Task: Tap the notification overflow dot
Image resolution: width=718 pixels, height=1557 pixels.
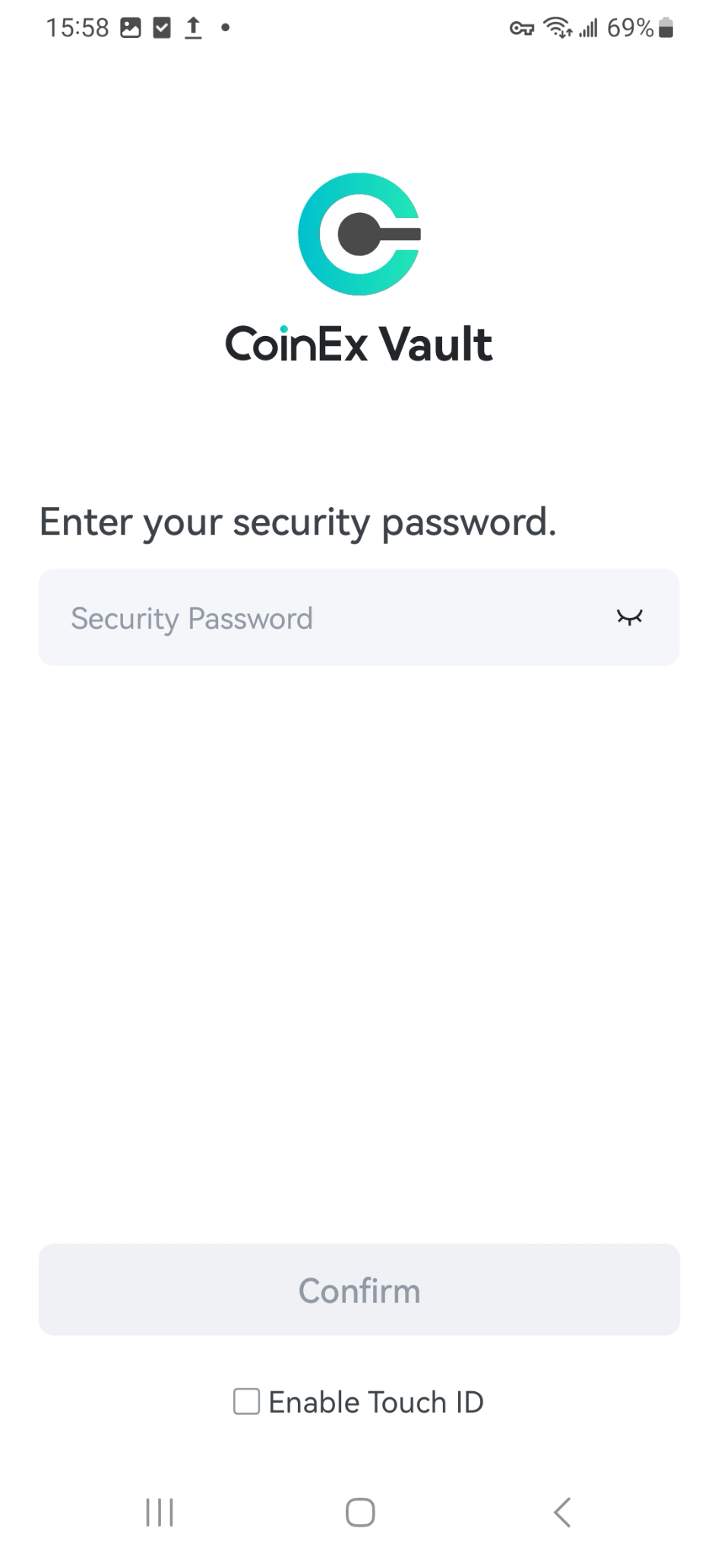Action: click(x=225, y=28)
